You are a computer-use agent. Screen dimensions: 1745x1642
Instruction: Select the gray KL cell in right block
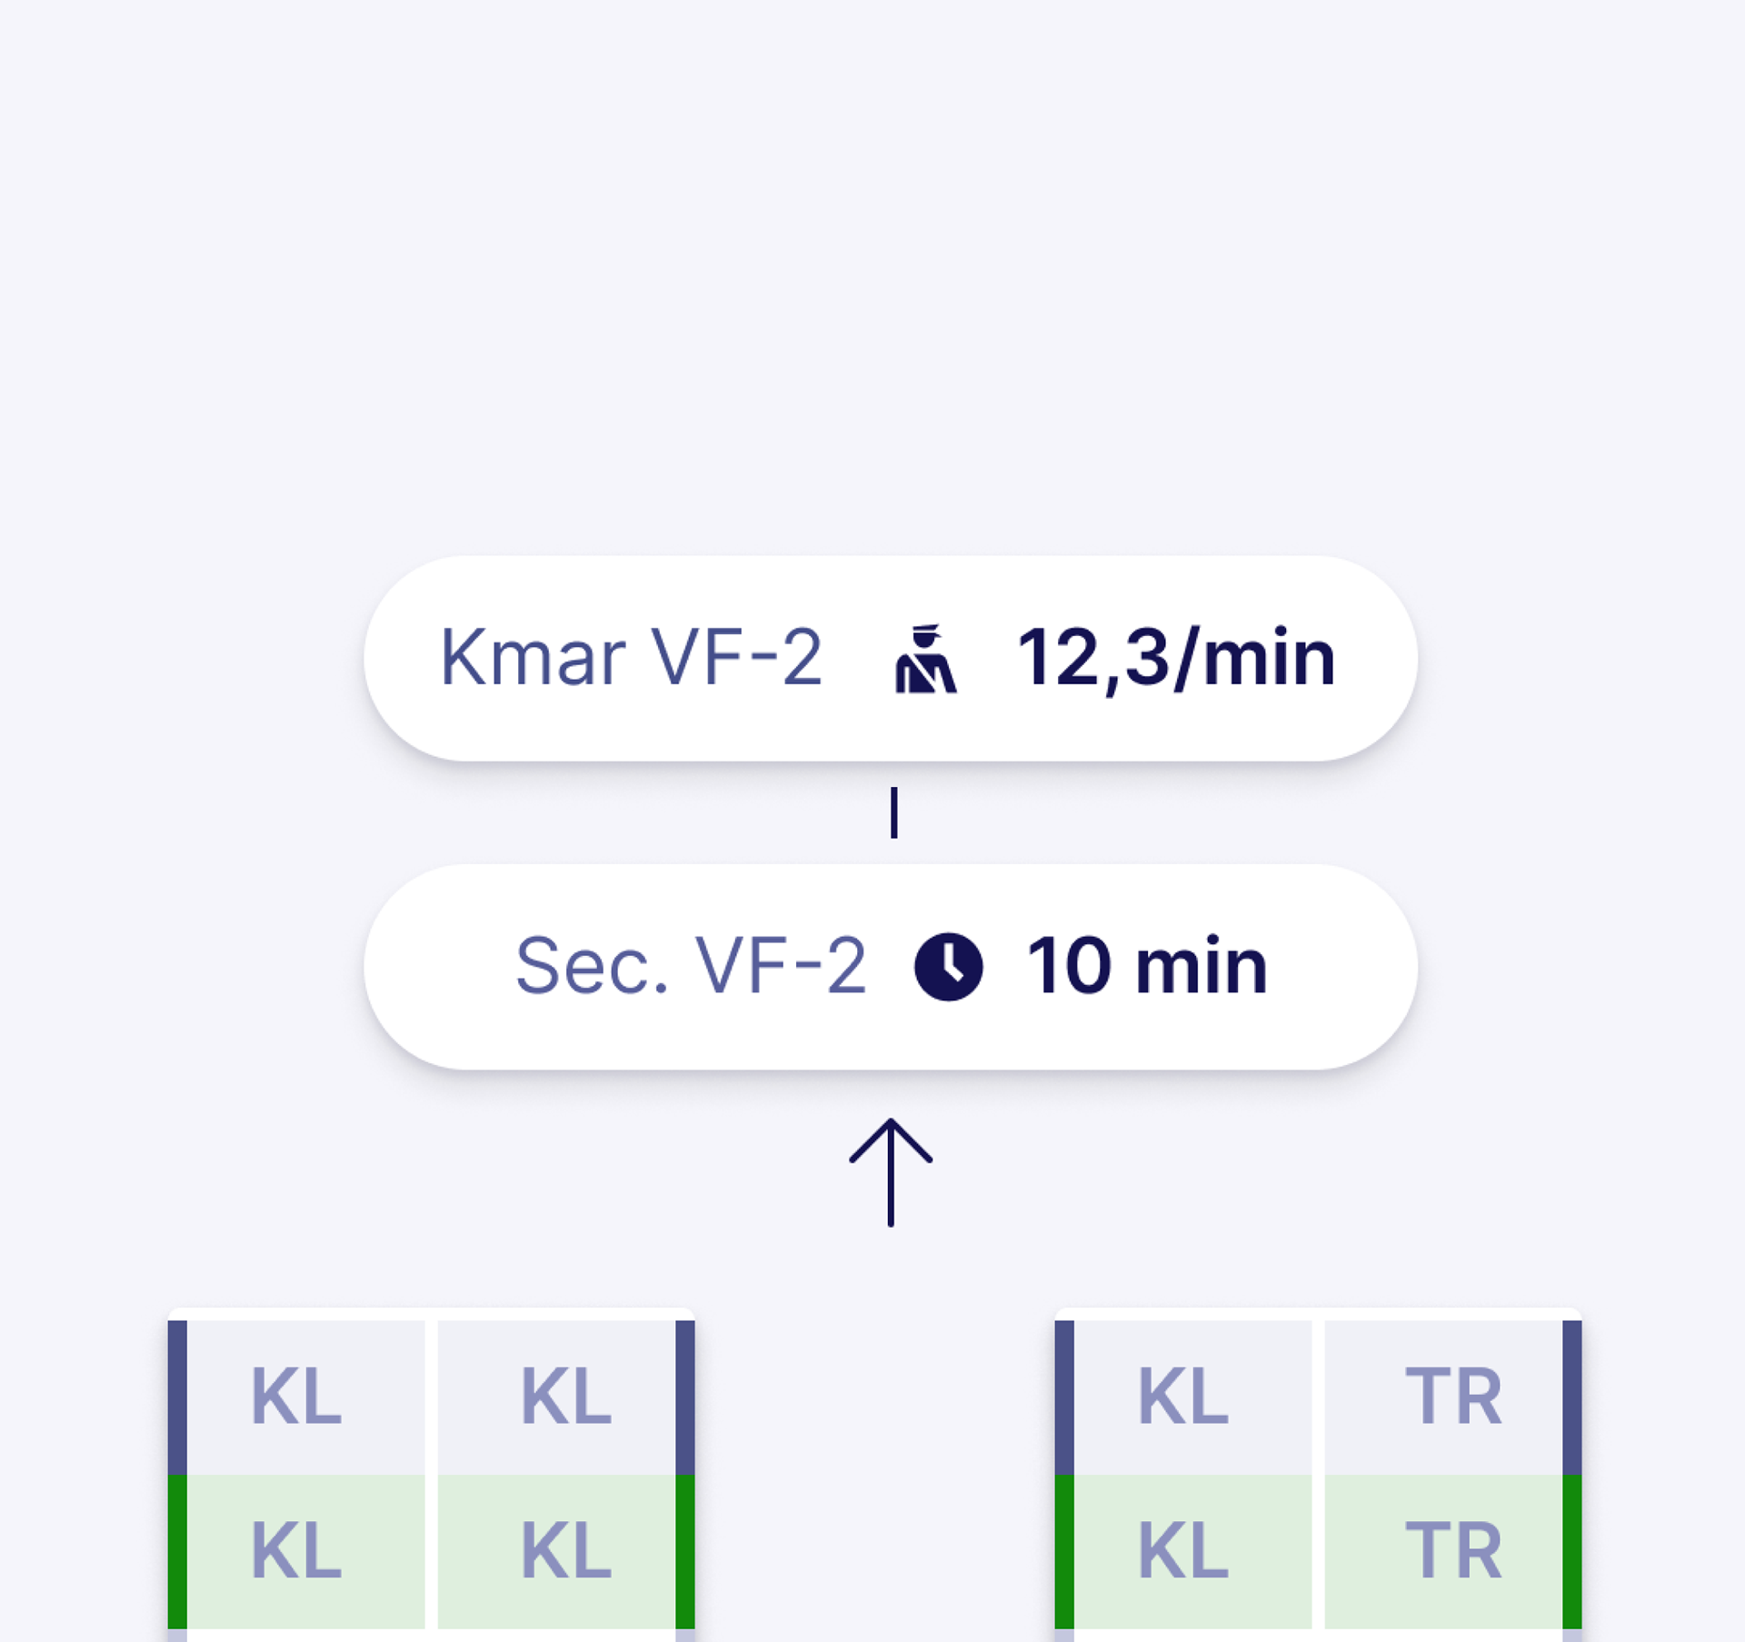1183,1398
